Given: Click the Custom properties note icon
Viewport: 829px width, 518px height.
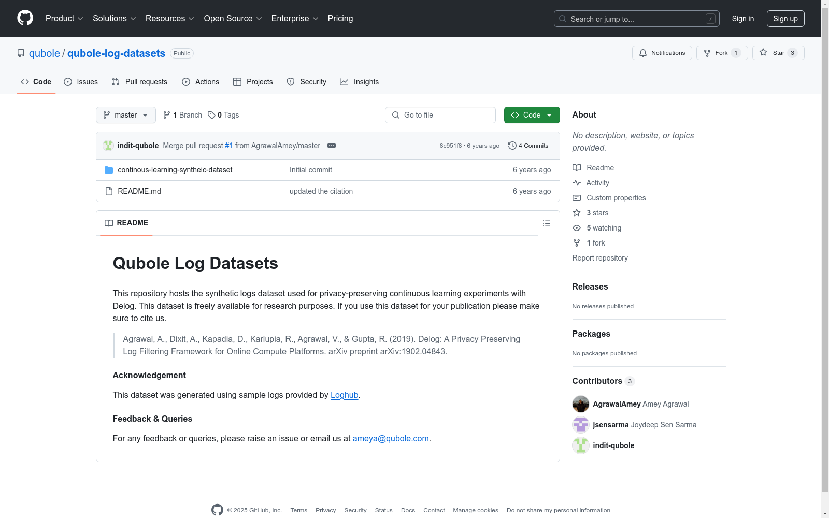Looking at the screenshot, I should pyautogui.click(x=577, y=198).
